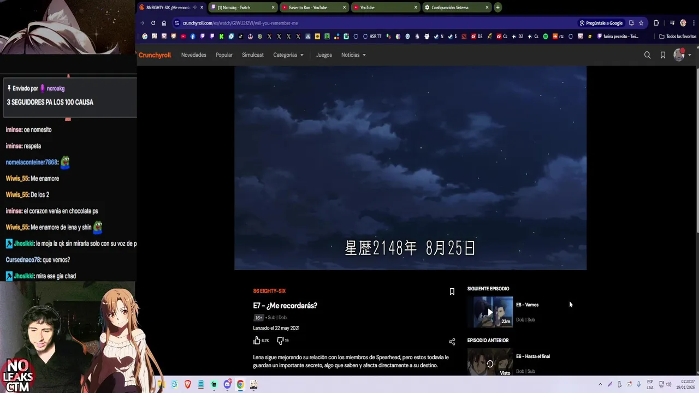The image size is (699, 393).
Task: Switch the ESP LAA keyboard language indicator
Action: pyautogui.click(x=650, y=384)
